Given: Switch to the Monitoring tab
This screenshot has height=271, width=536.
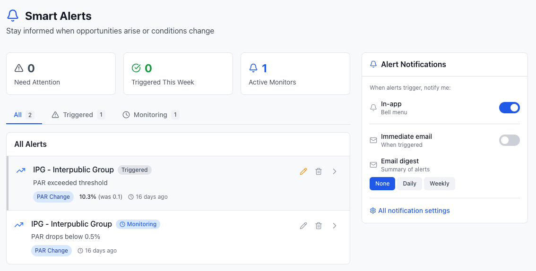Looking at the screenshot, I should (x=151, y=115).
